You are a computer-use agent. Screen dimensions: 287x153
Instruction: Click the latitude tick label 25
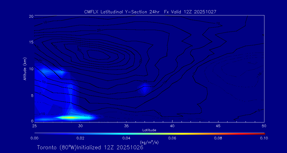[x=34, y=126]
